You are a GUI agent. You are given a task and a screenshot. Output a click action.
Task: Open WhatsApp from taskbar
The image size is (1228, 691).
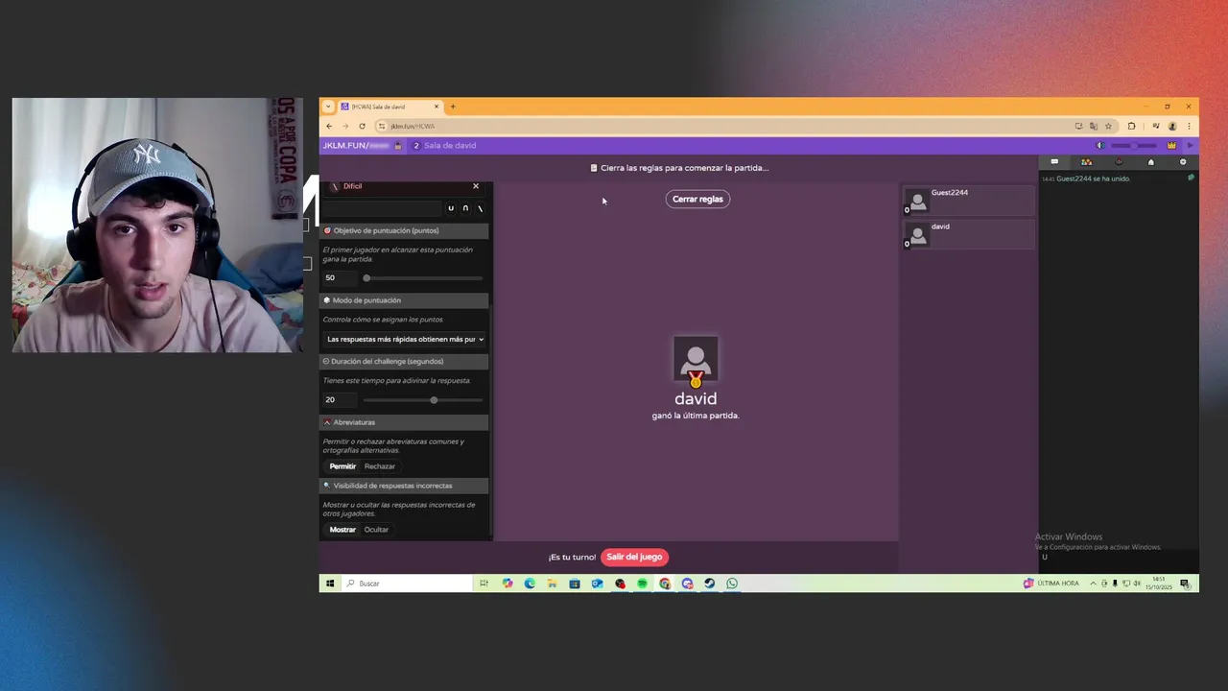[732, 584]
